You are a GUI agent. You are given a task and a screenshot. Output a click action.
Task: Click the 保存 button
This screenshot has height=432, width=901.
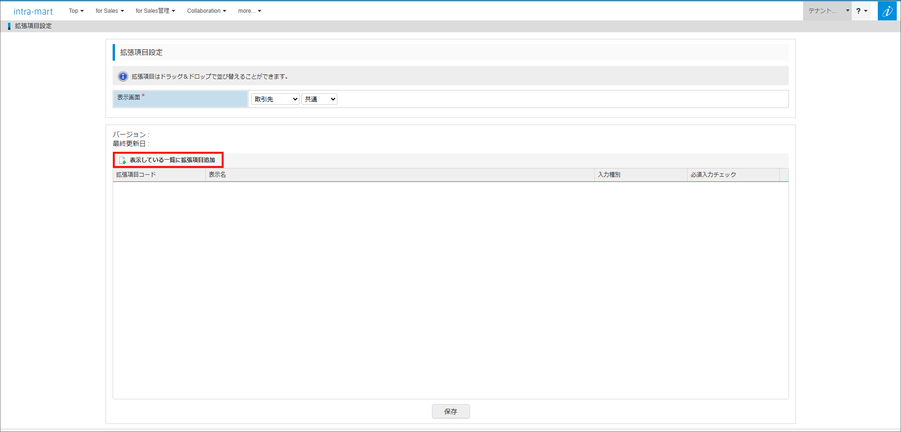pyautogui.click(x=451, y=412)
